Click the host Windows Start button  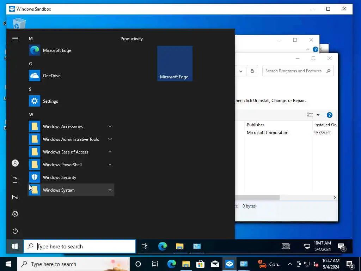point(8,264)
